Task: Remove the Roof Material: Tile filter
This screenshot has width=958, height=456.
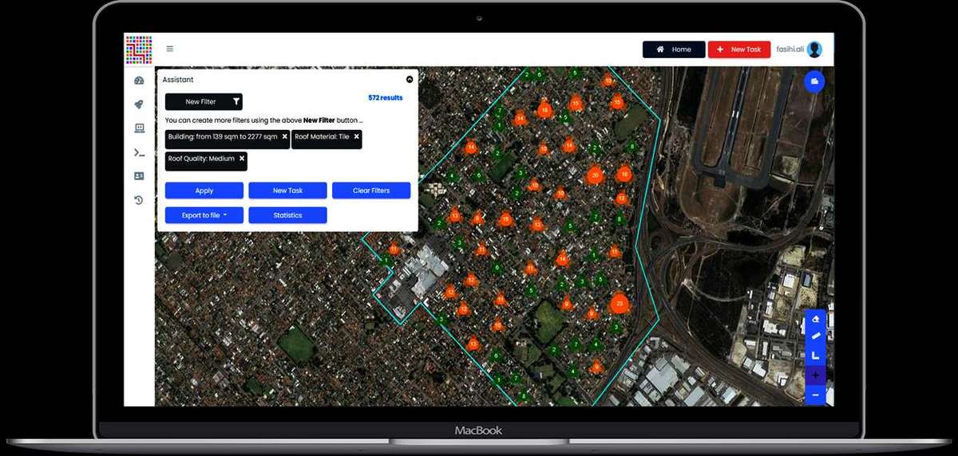Action: click(x=356, y=137)
